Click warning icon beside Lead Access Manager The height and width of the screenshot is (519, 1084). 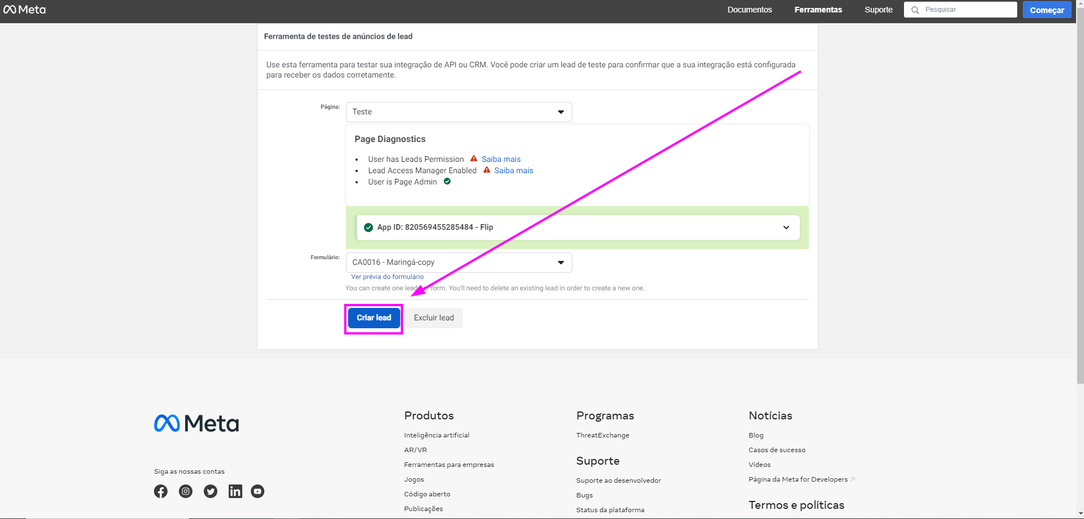pyautogui.click(x=486, y=170)
